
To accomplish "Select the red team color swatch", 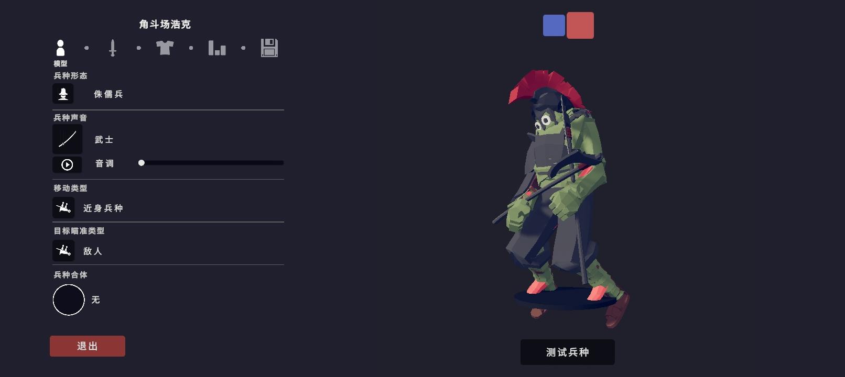I will click(580, 25).
